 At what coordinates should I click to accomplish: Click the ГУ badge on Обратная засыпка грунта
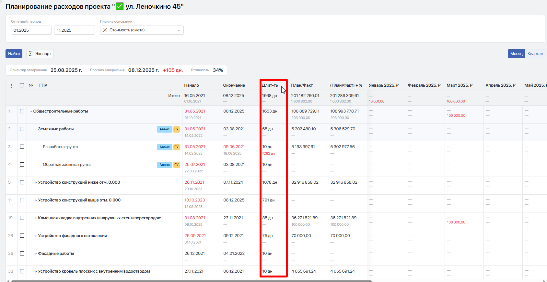pos(176,165)
